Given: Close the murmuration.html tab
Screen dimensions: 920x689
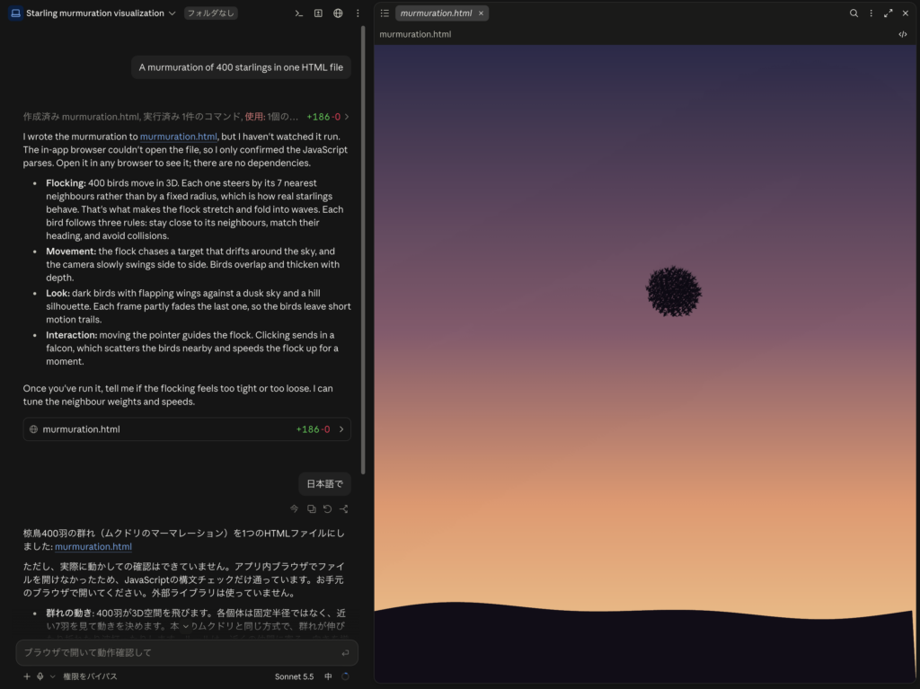Looking at the screenshot, I should [x=482, y=13].
